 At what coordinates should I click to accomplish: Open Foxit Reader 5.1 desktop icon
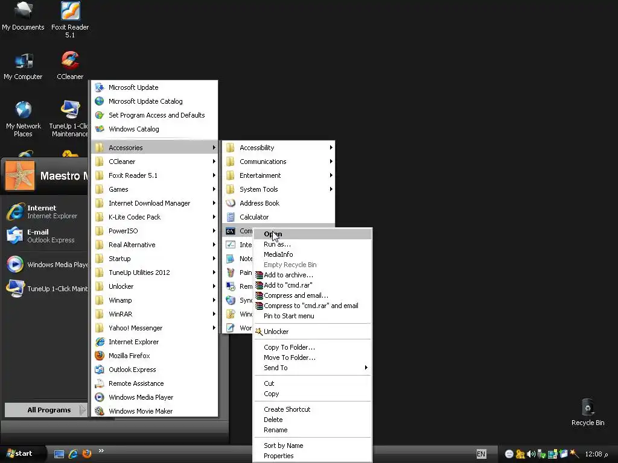[70, 20]
